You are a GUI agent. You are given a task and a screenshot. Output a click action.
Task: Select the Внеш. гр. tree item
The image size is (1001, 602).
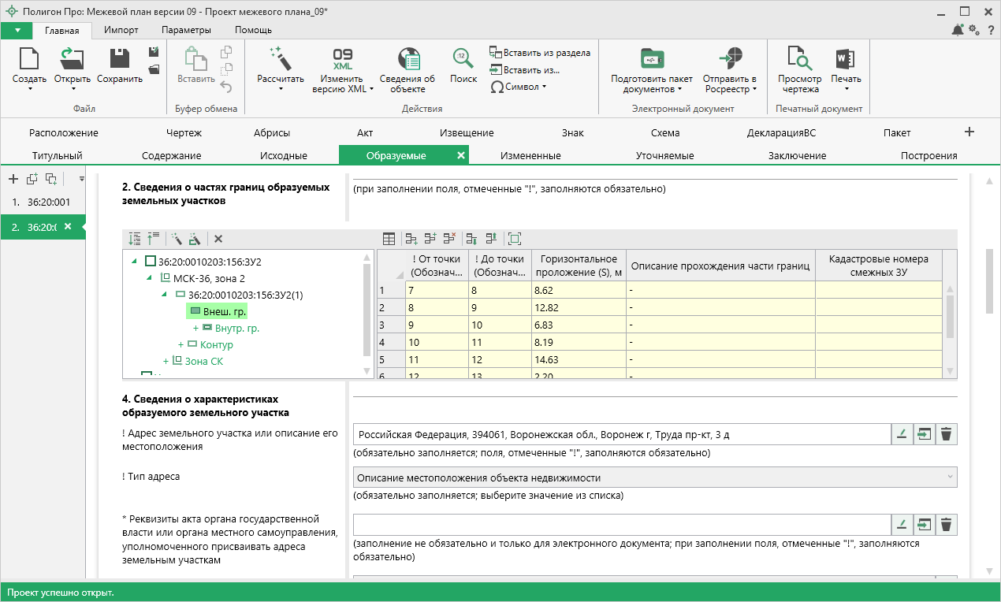point(224,312)
